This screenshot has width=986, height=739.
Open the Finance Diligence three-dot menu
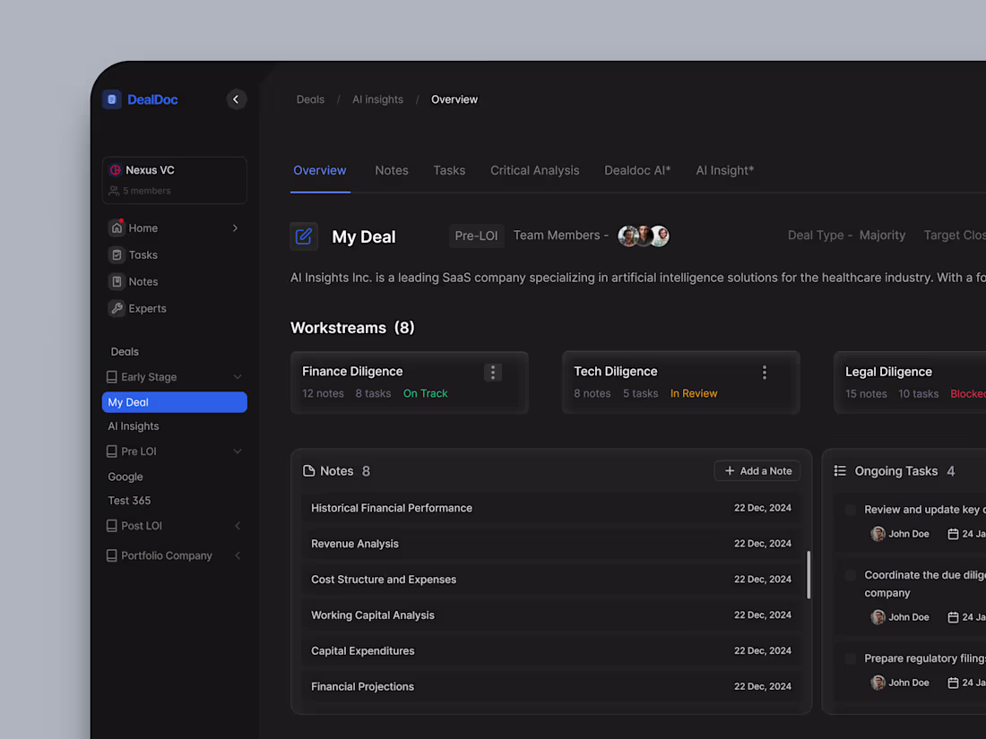[493, 372]
